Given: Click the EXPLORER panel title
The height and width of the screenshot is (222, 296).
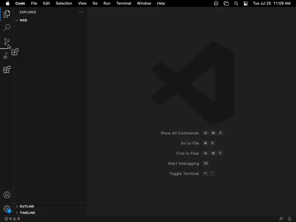Looking at the screenshot, I should point(28,12).
